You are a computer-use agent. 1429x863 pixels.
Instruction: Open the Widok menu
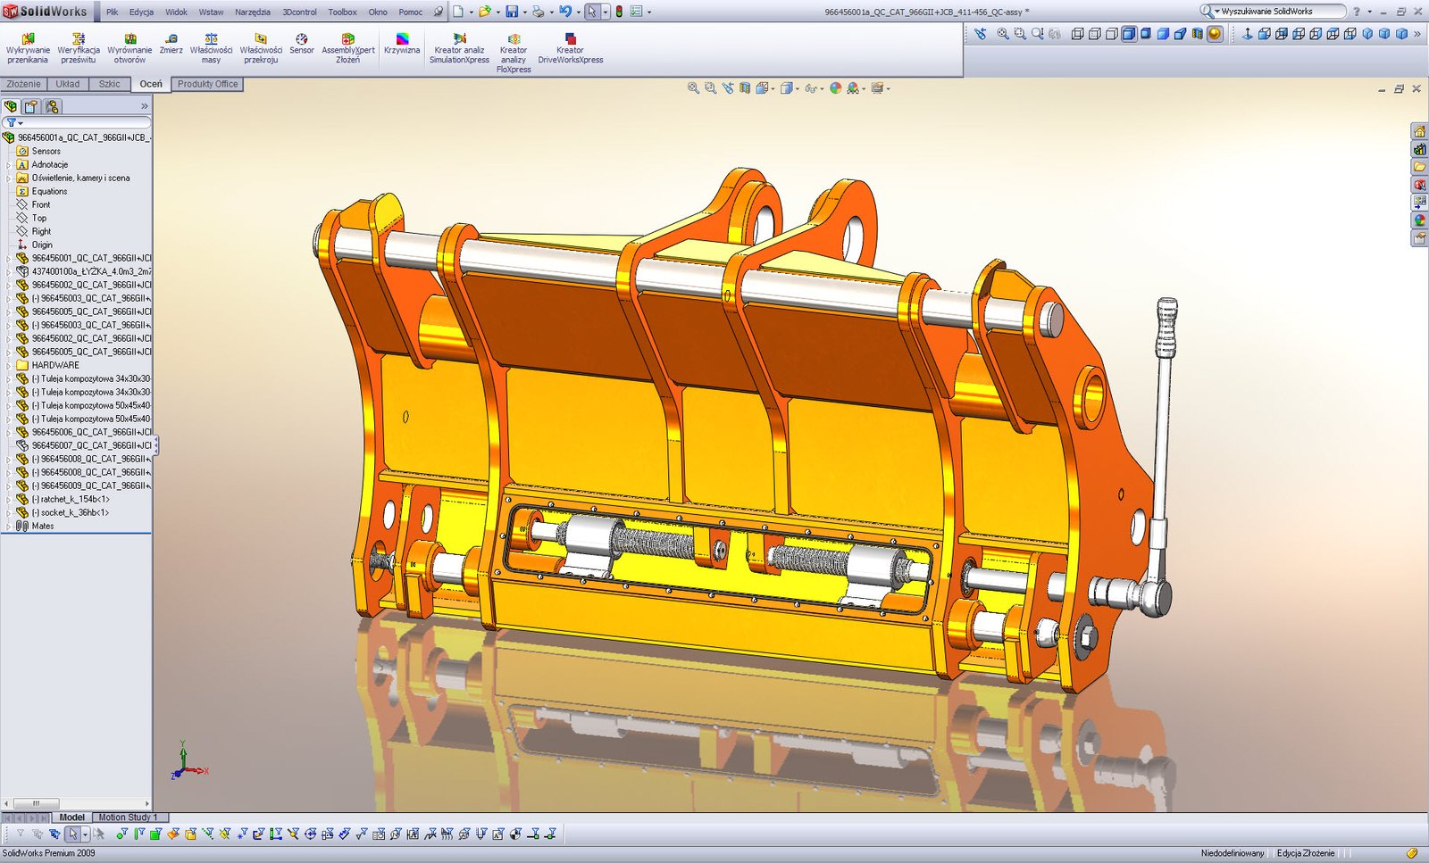[x=176, y=12]
